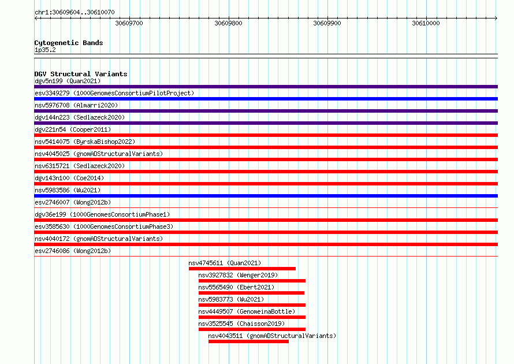Click the nsv5983586 (Wu2021) blue bar
This screenshot has height=364, width=514.
[266, 196]
